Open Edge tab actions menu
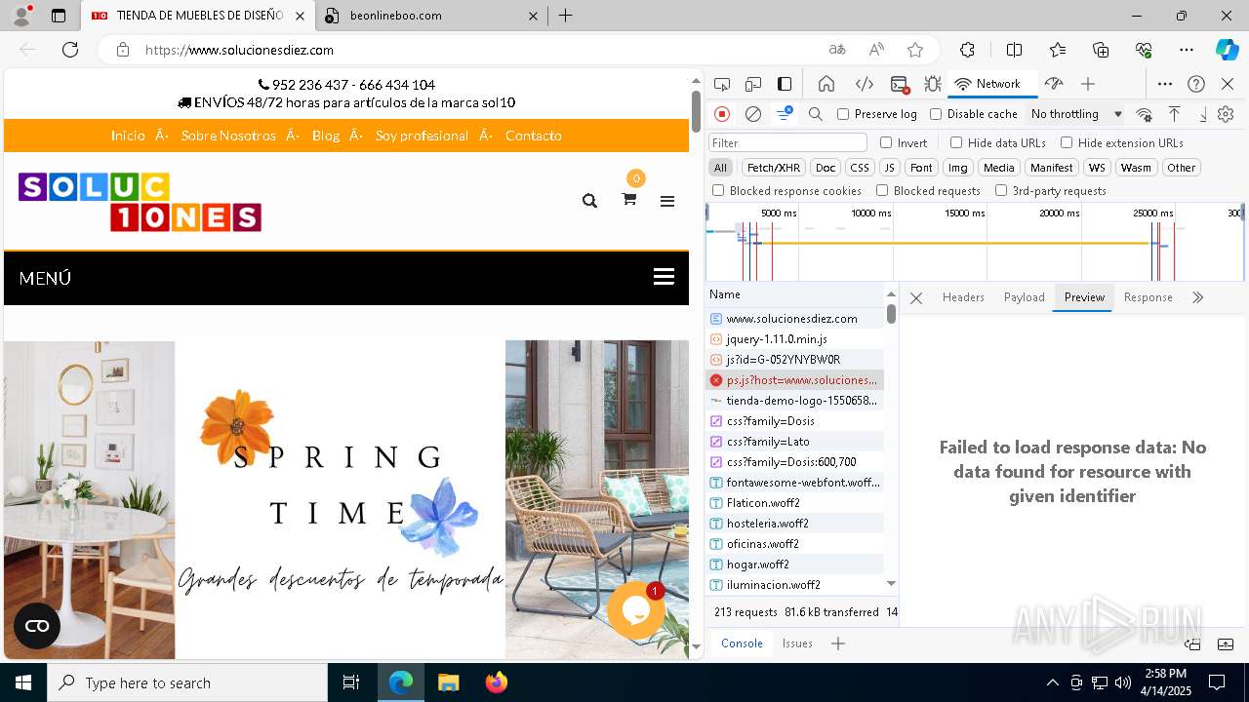1249x702 pixels. [59, 16]
